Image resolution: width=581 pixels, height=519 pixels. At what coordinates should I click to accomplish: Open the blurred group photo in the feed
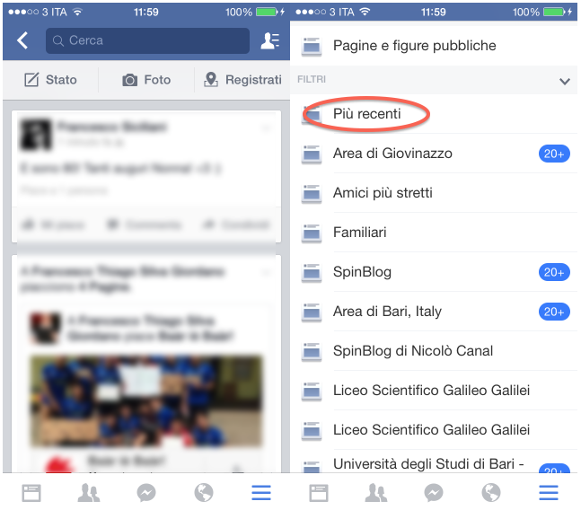pyautogui.click(x=146, y=400)
